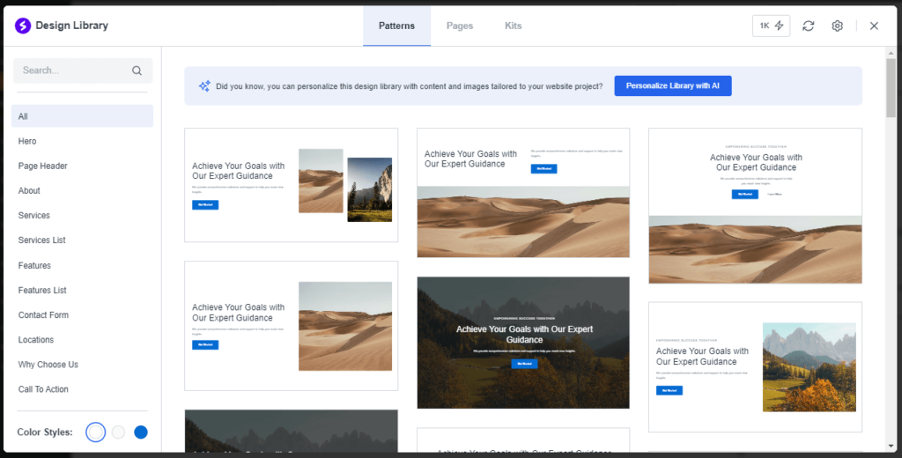Viewport: 902px width, 458px height.
Task: Close the Design Library dialog
Action: (x=874, y=26)
